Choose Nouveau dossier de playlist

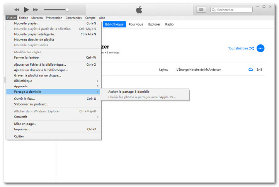pos(54,39)
